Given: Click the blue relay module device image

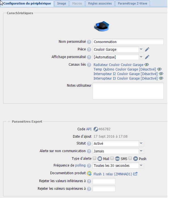Looking at the screenshot, I should [x=102, y=26].
